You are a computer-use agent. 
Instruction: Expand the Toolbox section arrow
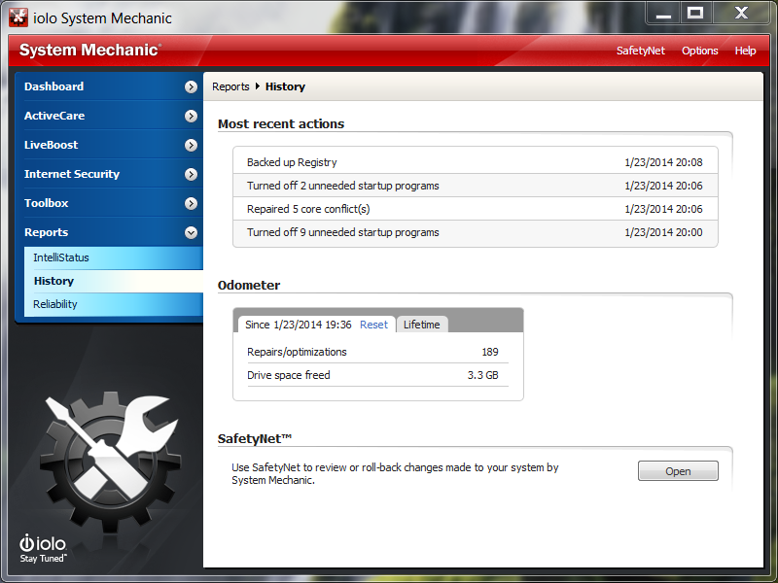(191, 203)
